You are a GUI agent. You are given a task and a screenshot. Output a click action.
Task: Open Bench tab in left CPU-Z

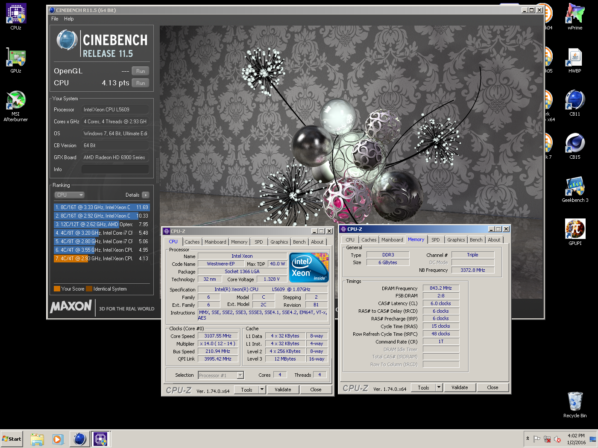299,242
